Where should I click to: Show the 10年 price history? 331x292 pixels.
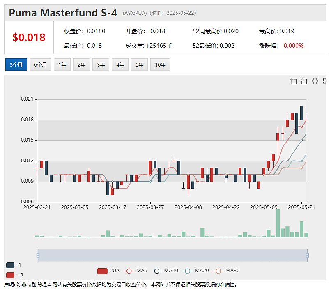160,64
